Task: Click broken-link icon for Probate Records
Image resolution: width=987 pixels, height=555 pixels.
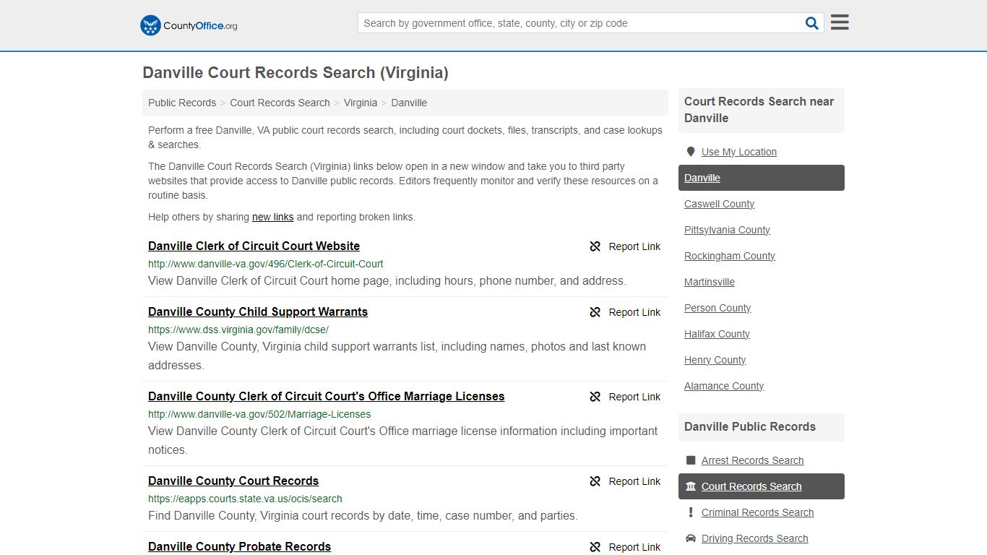Action: pos(595,547)
